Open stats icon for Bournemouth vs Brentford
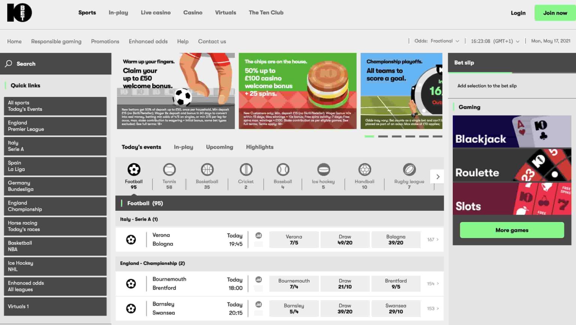 click(x=258, y=280)
